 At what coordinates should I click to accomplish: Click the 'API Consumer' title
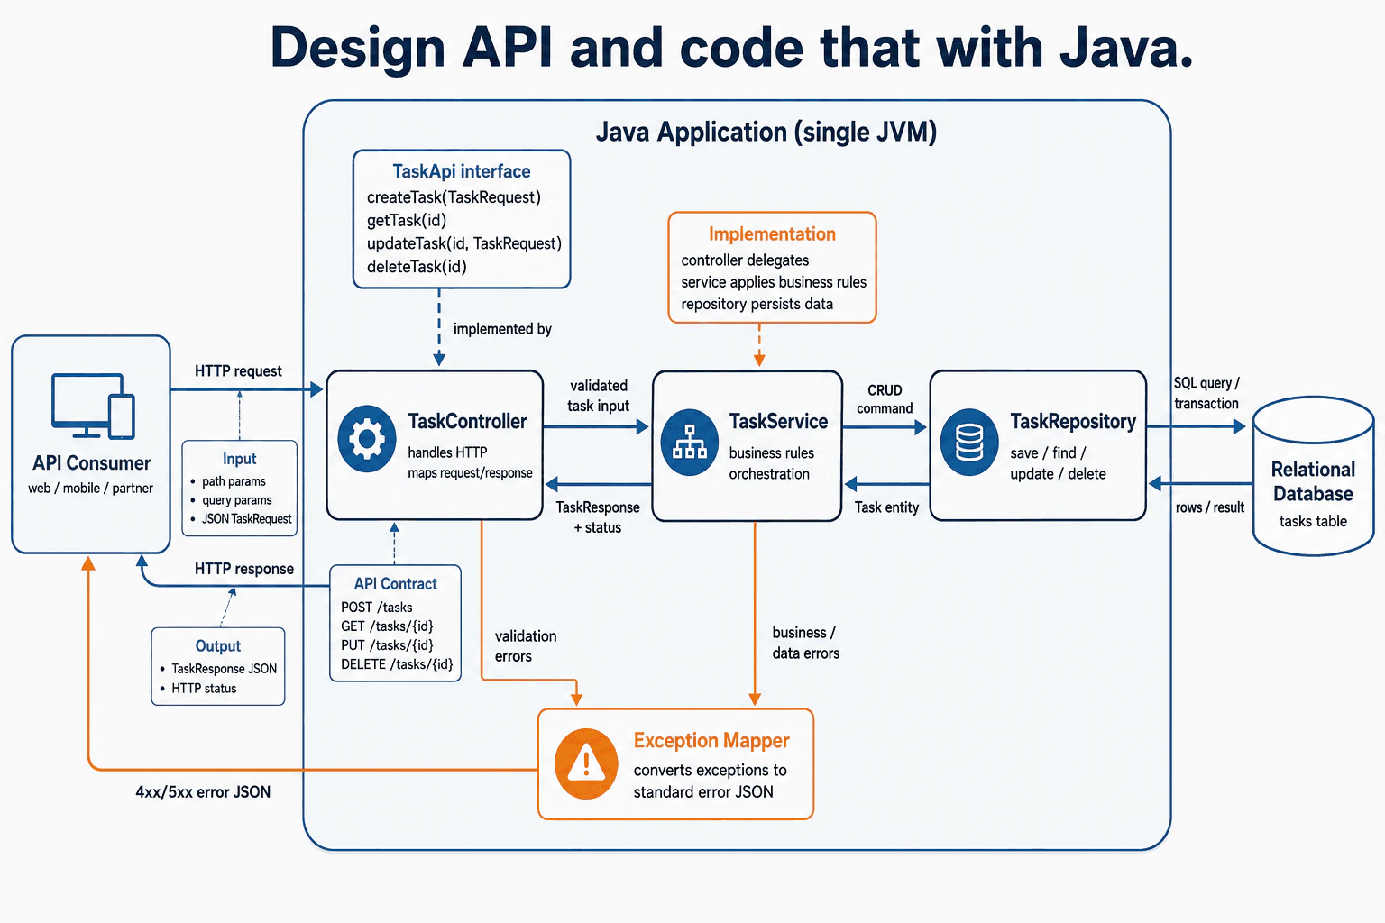[92, 463]
